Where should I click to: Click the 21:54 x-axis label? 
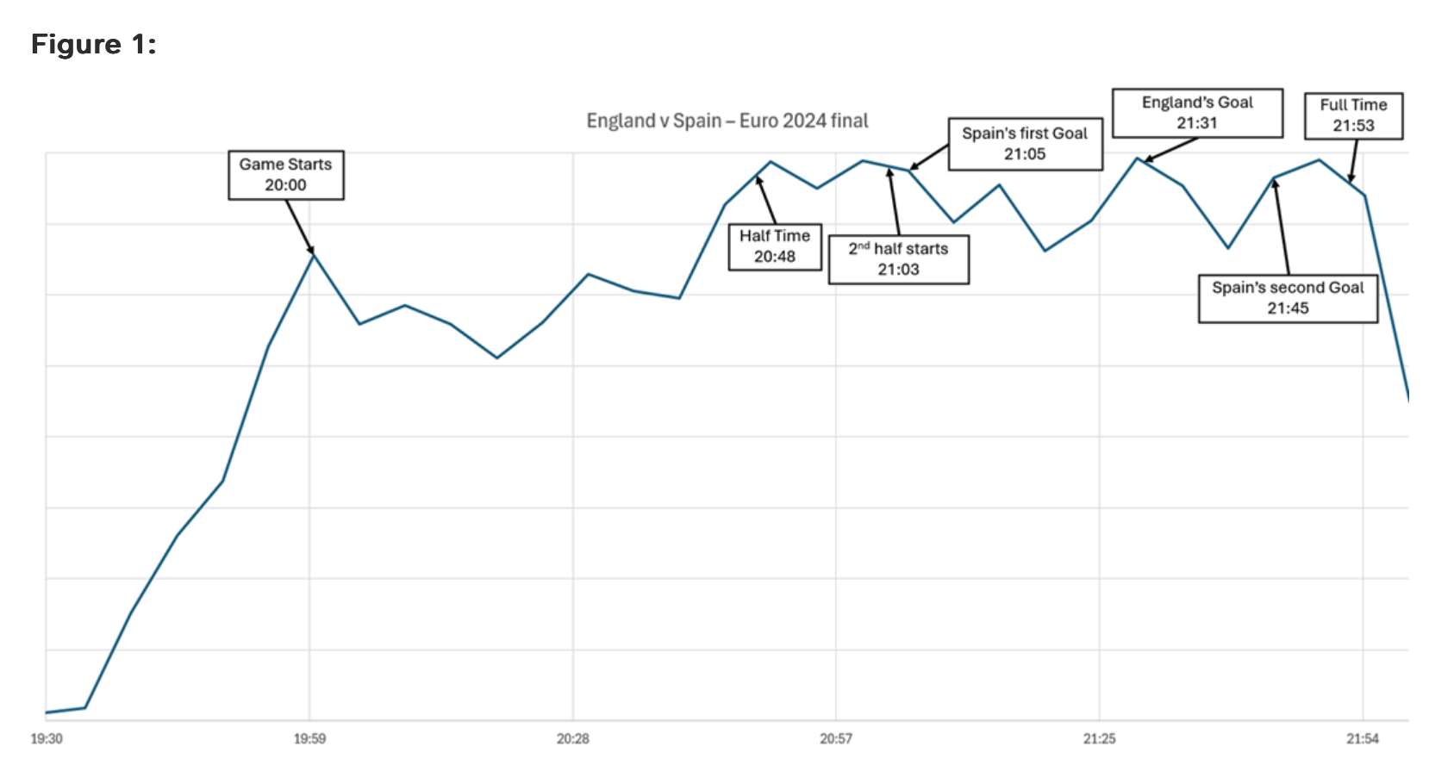coord(1362,738)
